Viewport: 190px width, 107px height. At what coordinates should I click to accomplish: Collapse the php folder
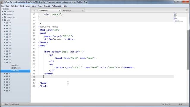pyautogui.click(x=3, y=20)
